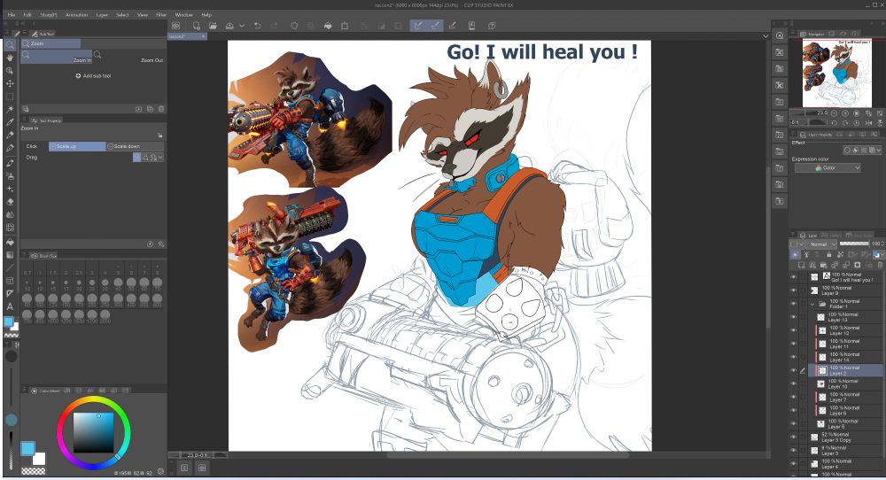
Task: Click Quick access icon on right sidebar
Action: point(780,35)
